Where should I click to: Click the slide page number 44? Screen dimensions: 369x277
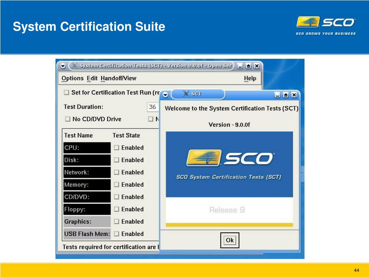356,270
